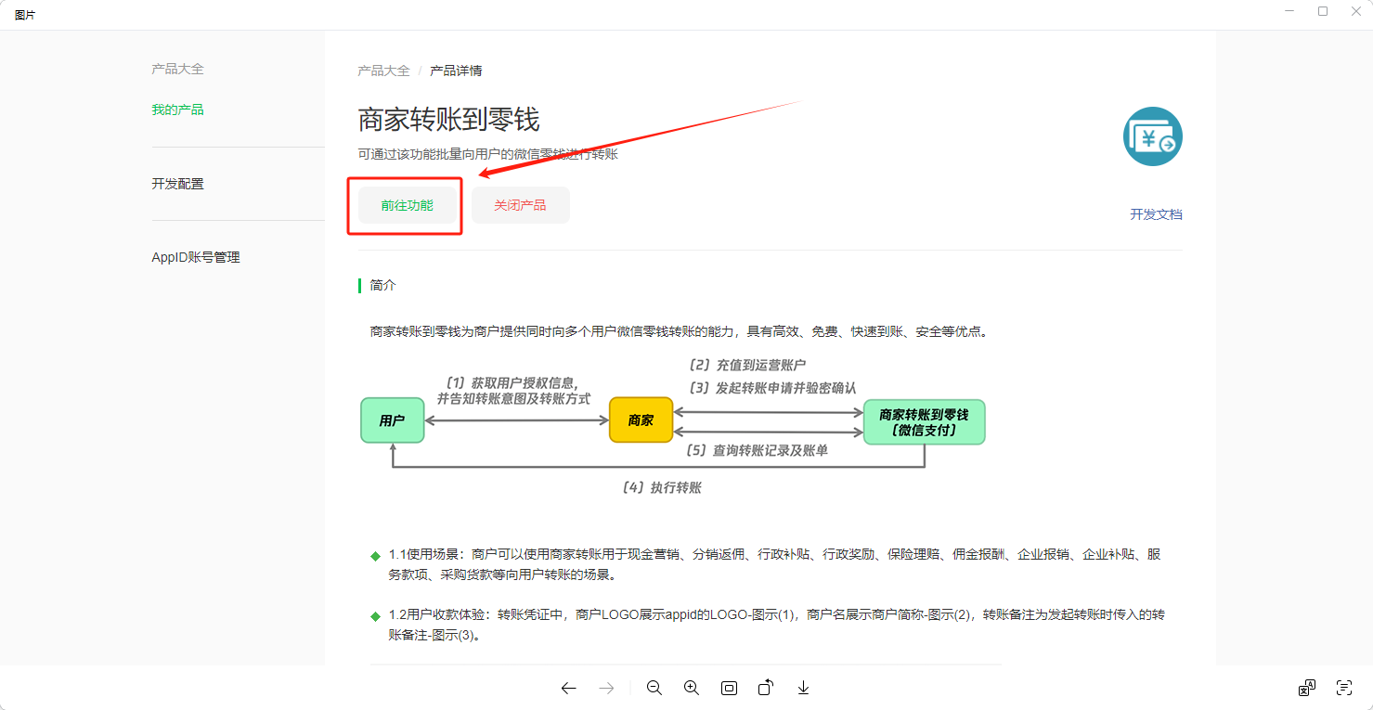This screenshot has width=1373, height=710.
Task: Select 产品大全 in the sidebar
Action: pos(177,69)
